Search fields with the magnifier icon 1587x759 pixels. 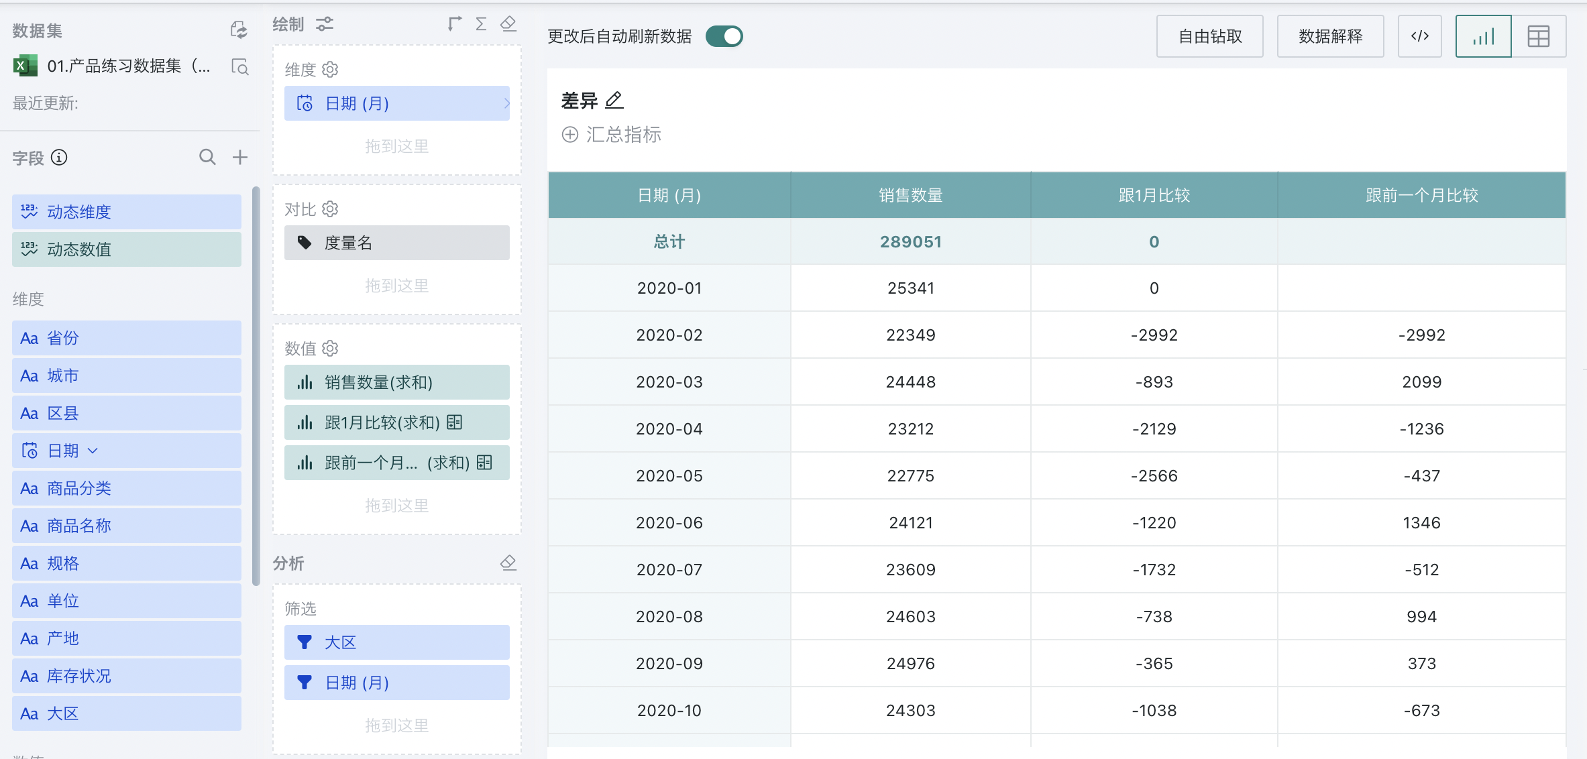point(207,158)
